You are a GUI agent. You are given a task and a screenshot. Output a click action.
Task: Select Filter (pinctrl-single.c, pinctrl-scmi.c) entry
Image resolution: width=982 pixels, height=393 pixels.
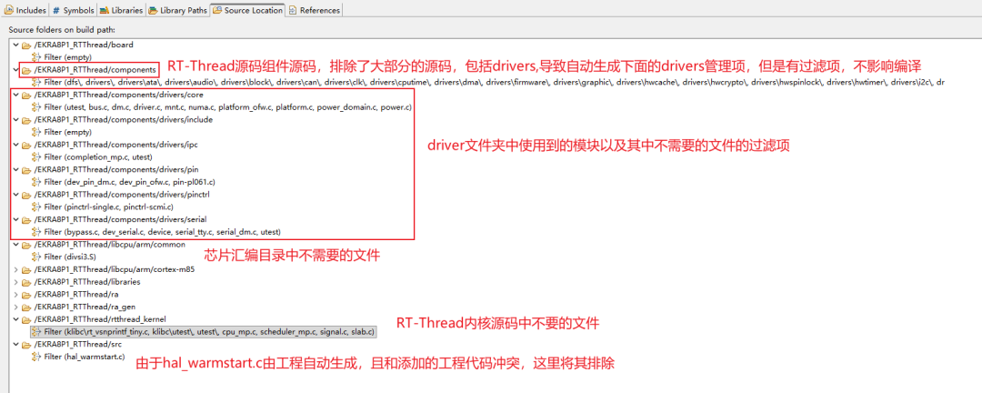coord(109,207)
